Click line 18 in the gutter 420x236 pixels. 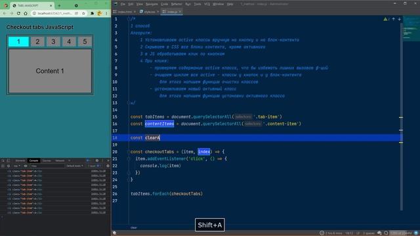click(115, 138)
